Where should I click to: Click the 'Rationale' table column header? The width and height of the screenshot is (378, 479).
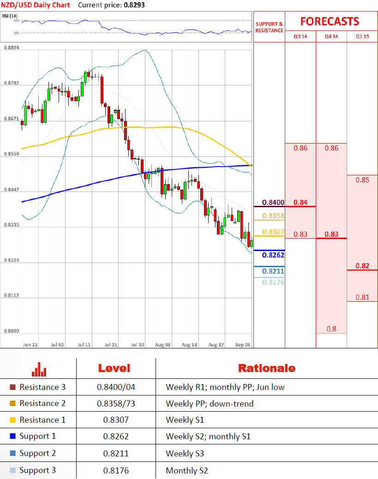pyautogui.click(x=267, y=368)
